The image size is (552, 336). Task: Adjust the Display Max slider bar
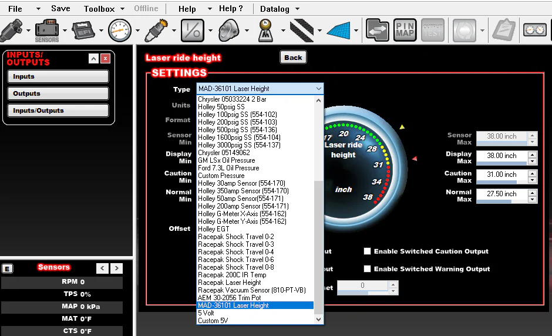(501, 163)
